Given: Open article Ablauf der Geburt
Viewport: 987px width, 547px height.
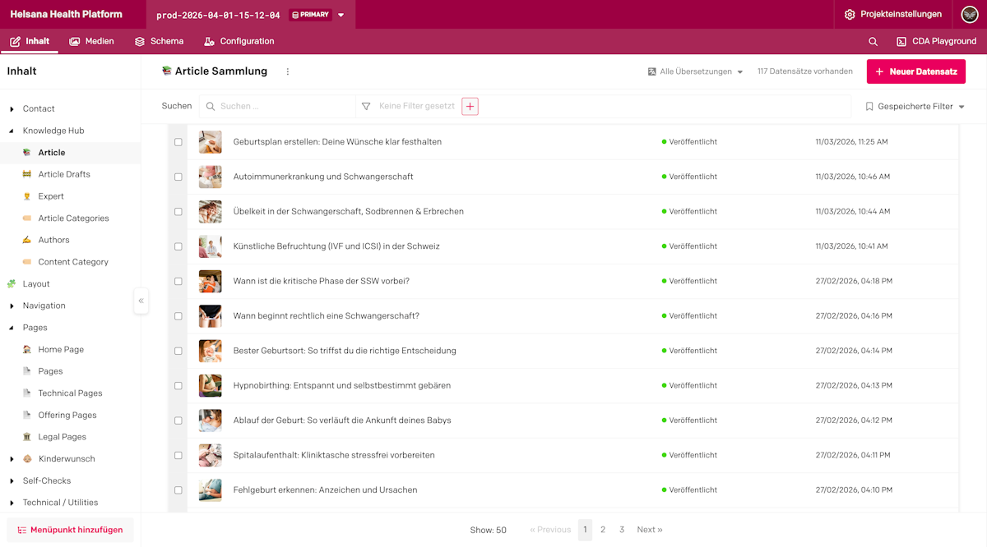Looking at the screenshot, I should tap(342, 421).
